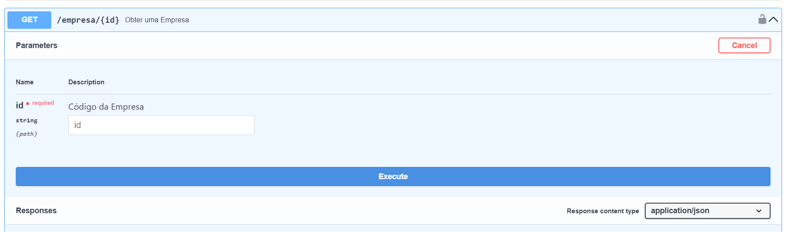The height and width of the screenshot is (232, 792).
Task: Click the red 'required' marker
Action: (x=43, y=103)
